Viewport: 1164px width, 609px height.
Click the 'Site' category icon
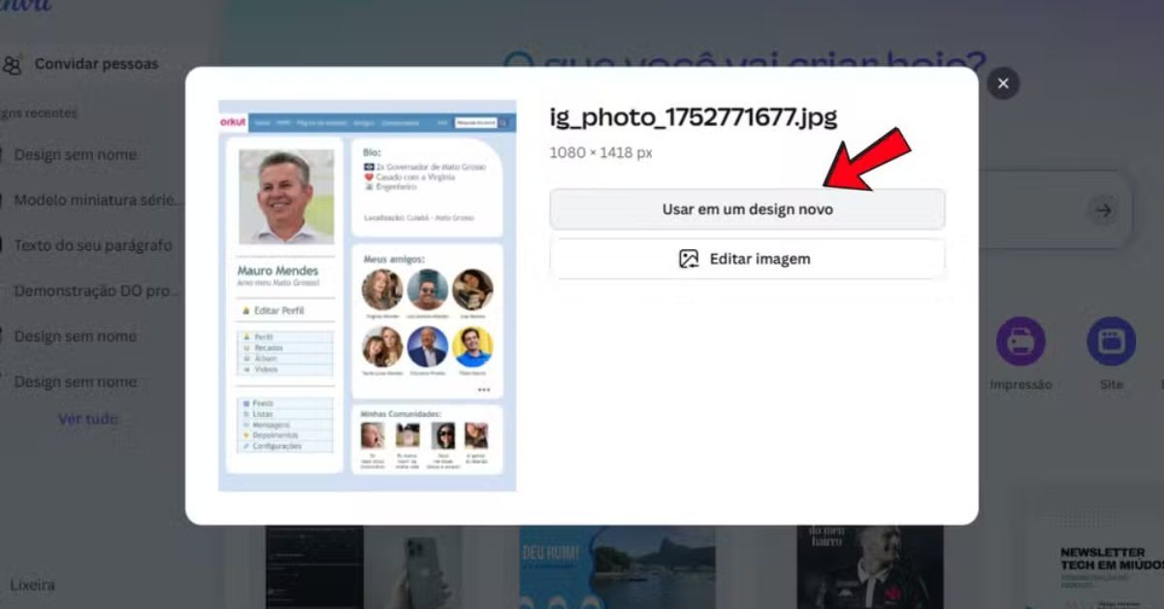1111,341
